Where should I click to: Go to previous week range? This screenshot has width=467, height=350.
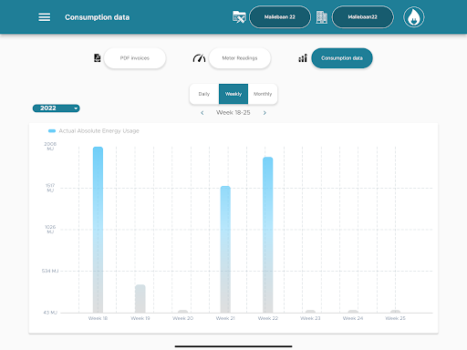pyautogui.click(x=202, y=113)
